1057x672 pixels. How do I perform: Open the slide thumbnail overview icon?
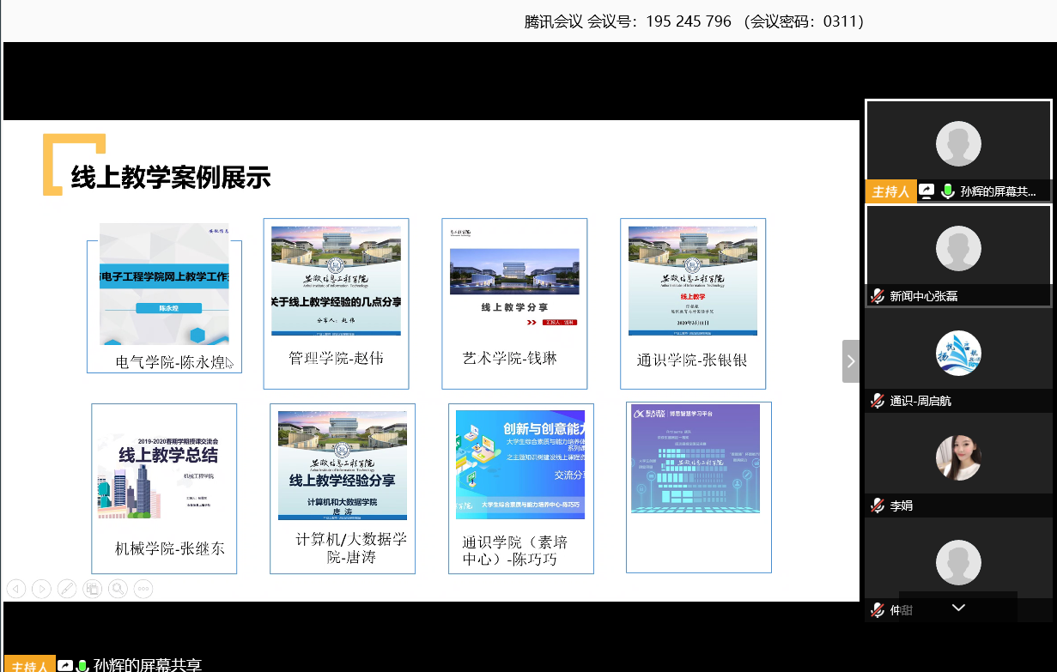pos(92,589)
